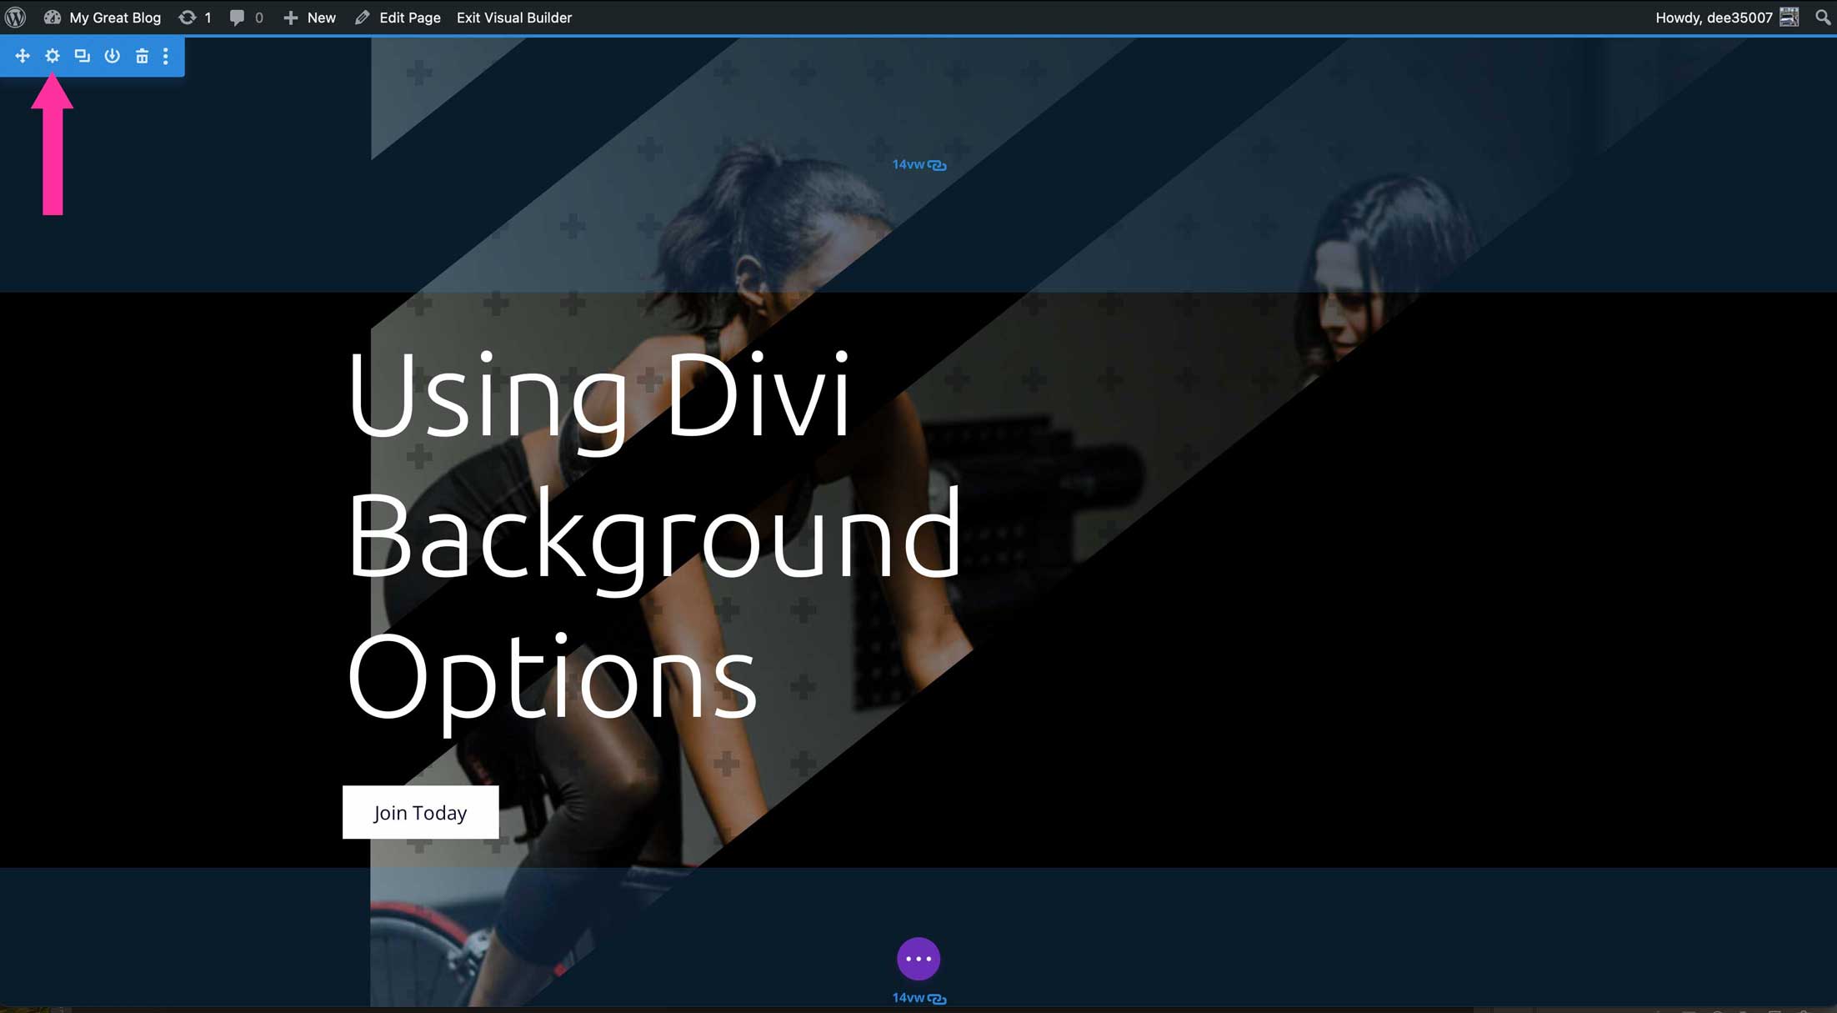1837x1013 pixels.
Task: Toggle section enable/disable power icon
Action: tap(111, 55)
